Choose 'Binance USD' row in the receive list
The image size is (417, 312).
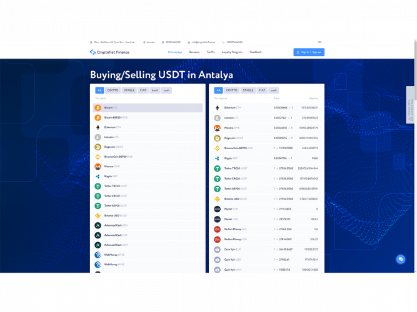pos(266,199)
